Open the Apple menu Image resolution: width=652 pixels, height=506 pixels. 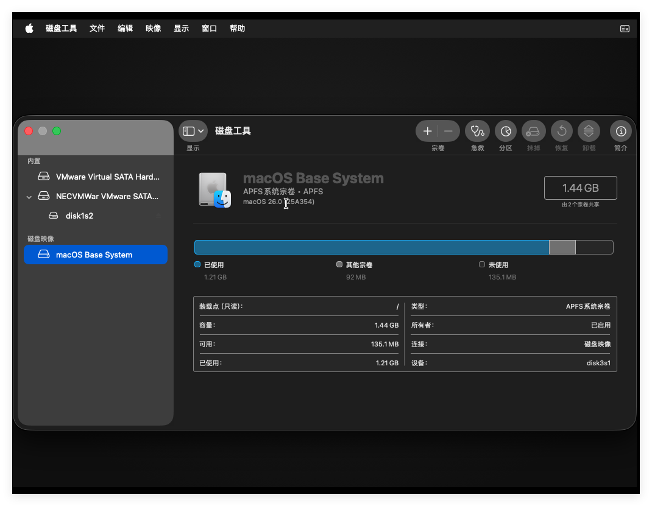29,28
